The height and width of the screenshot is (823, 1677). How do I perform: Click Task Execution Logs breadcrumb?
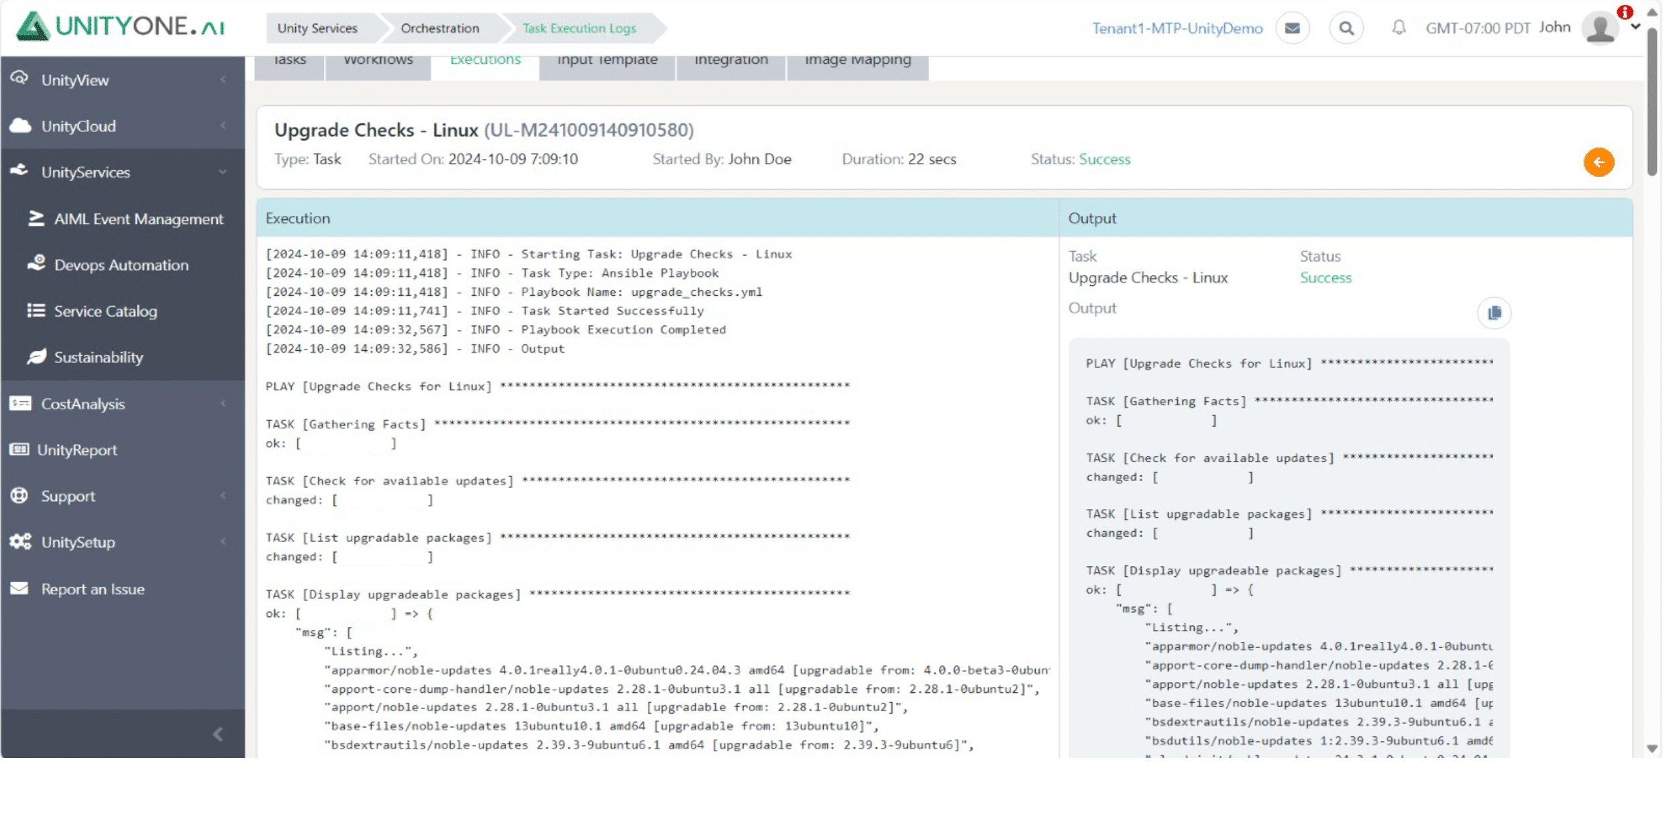click(580, 28)
